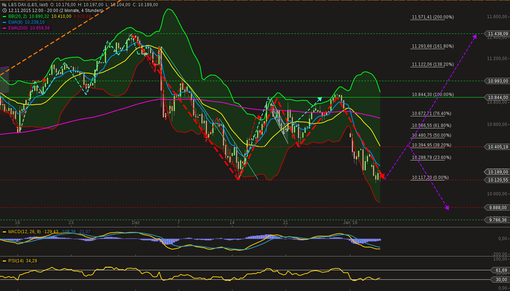Click Fibonacci label '10.844,30 (100.00%)'

pyautogui.click(x=433, y=95)
